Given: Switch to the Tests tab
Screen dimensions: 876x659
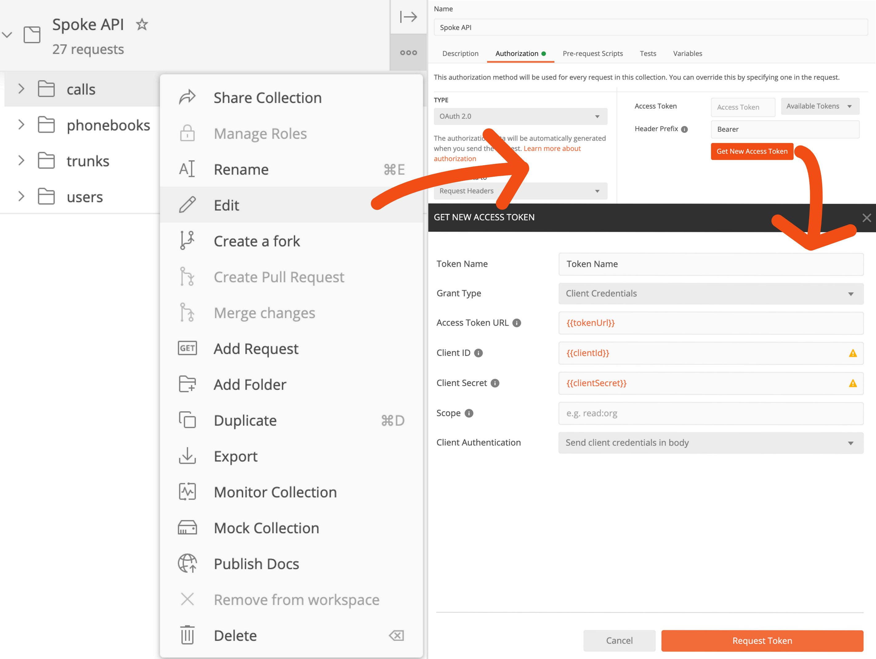Looking at the screenshot, I should click(648, 54).
